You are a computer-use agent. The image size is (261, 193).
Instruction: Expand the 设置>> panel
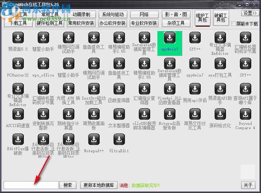pos(250,13)
